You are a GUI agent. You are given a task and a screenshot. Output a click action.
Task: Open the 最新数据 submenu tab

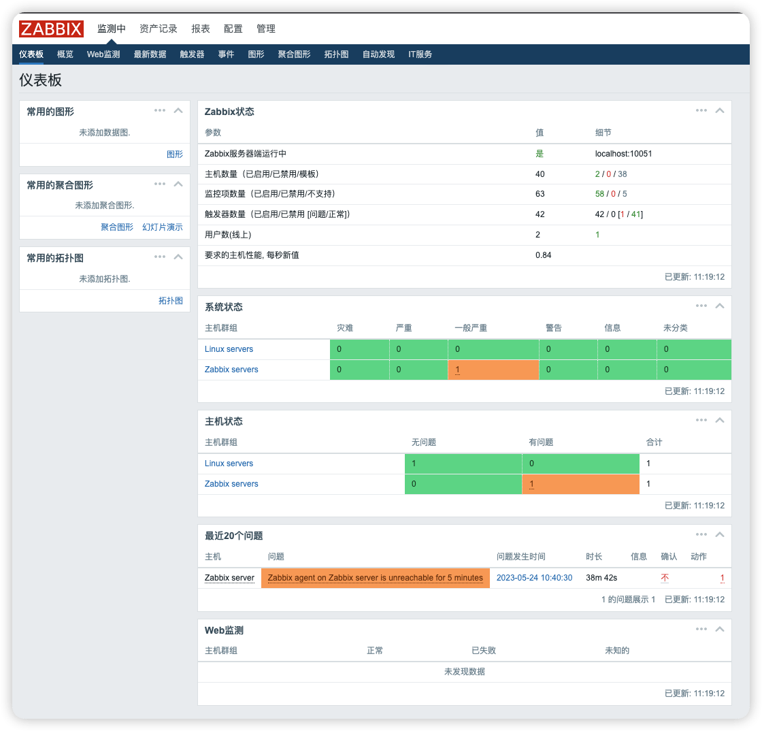150,54
